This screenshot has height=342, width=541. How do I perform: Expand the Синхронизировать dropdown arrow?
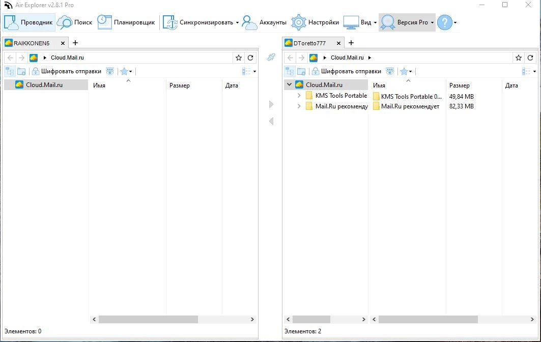pos(237,23)
